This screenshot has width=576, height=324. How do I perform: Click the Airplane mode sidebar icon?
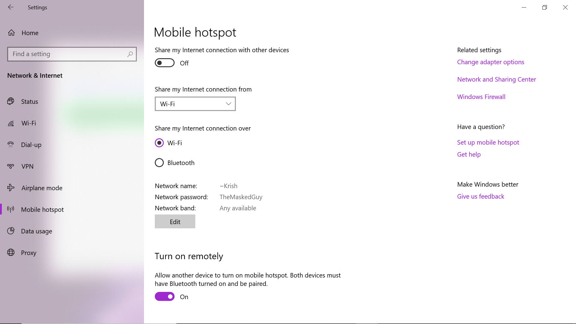coord(11,187)
